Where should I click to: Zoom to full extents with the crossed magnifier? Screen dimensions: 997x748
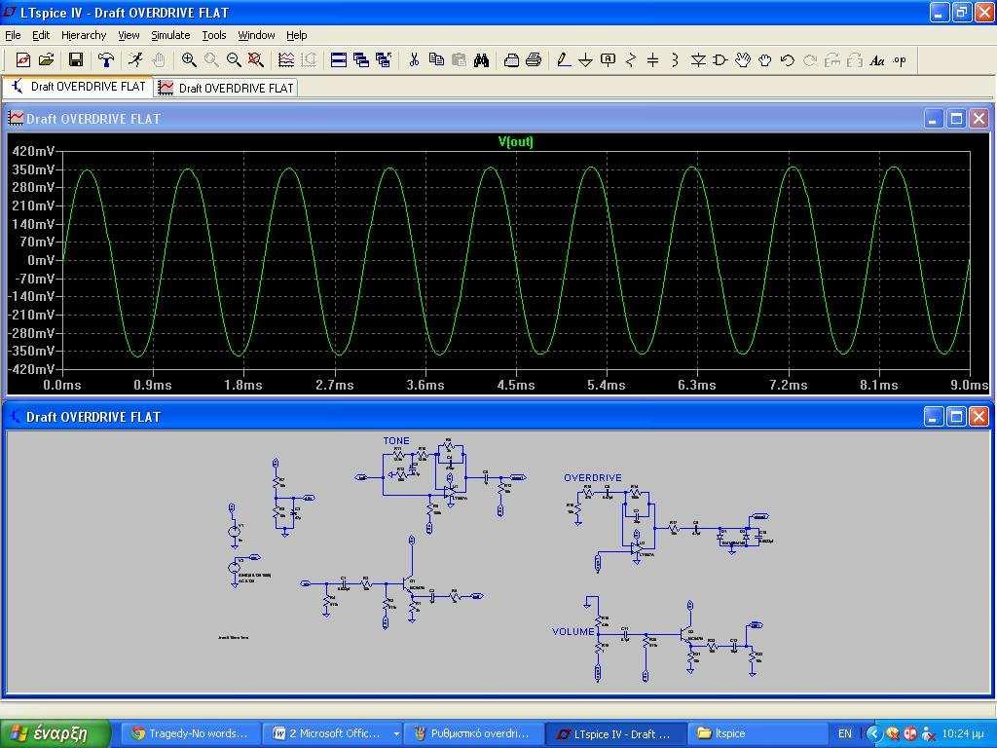256,60
